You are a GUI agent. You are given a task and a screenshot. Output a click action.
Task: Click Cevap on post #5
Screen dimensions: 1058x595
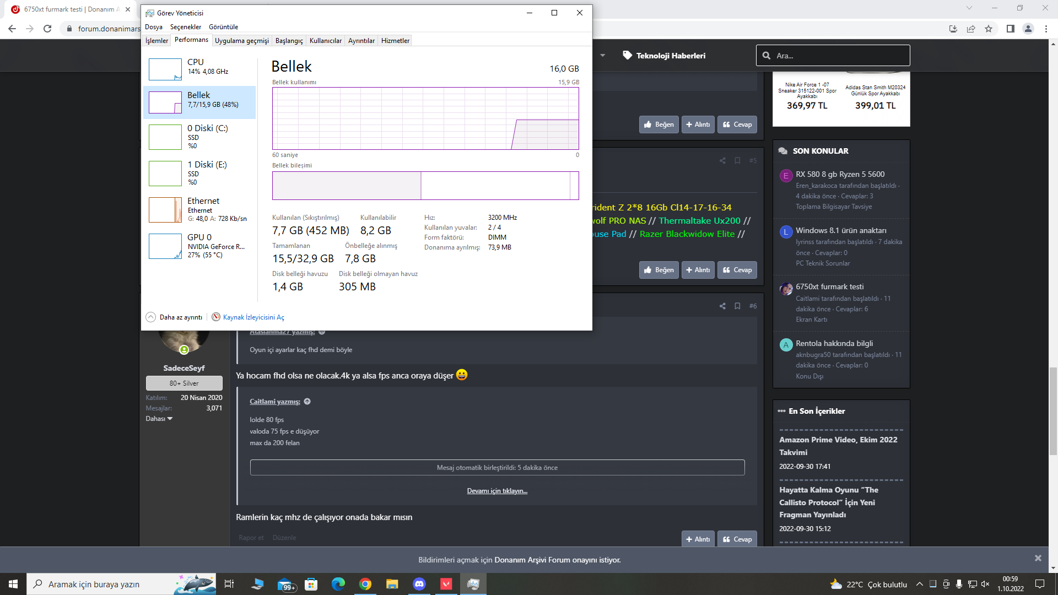click(x=737, y=270)
